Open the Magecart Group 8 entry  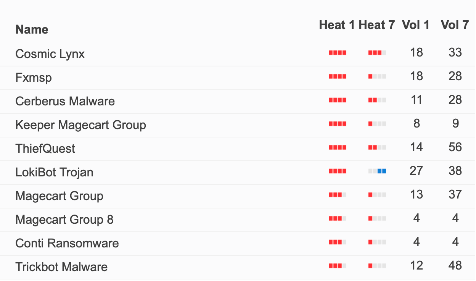(64, 220)
